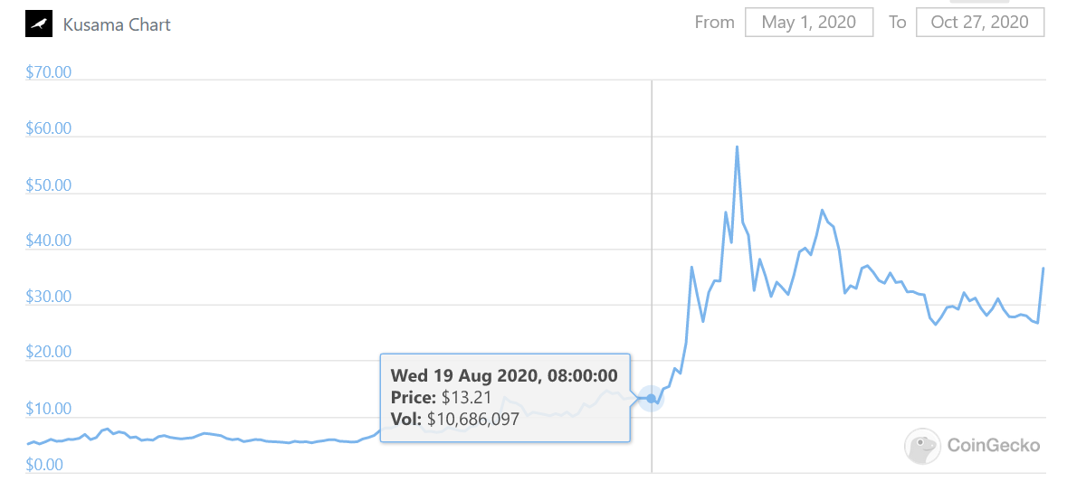Click the CoinGecko gecko mascot icon
1067x482 pixels.
pyautogui.click(x=922, y=445)
